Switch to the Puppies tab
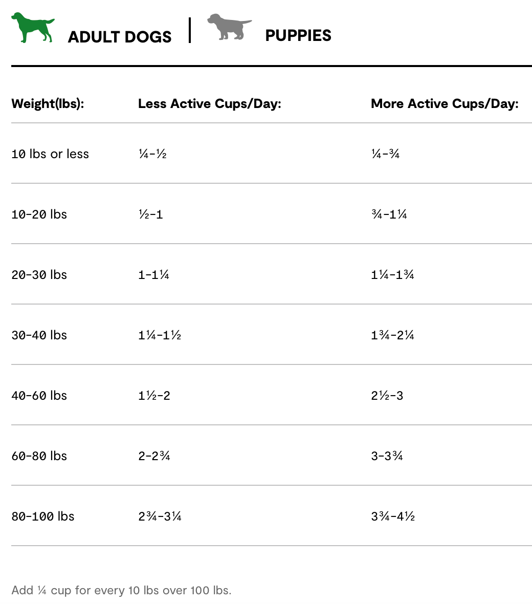Screen dimensions: 532x604 (x=298, y=35)
